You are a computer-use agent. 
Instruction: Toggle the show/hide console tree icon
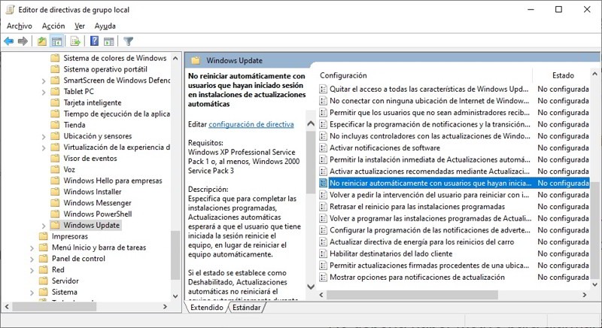coord(56,41)
